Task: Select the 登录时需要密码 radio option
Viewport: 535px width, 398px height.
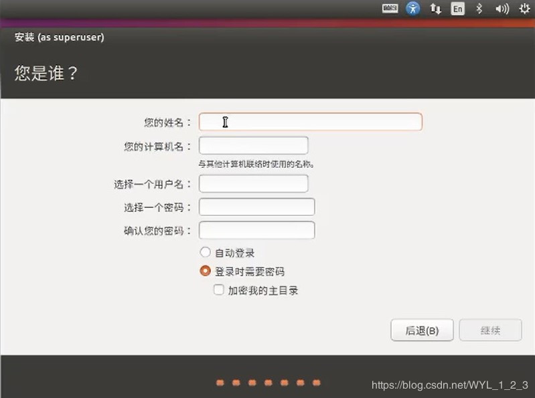Action: [x=205, y=271]
